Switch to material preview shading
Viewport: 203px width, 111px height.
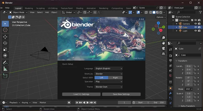(157, 13)
